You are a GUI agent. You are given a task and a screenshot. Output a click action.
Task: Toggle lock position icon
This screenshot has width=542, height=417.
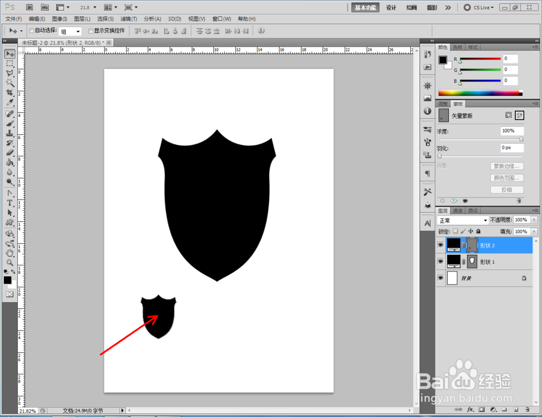(x=470, y=231)
